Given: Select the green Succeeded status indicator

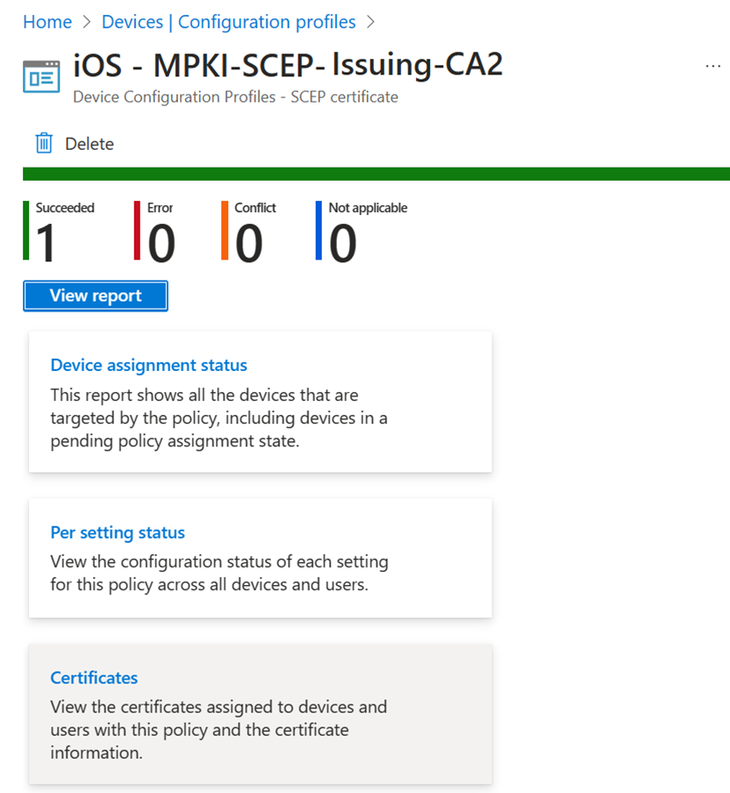Looking at the screenshot, I should (x=27, y=232).
